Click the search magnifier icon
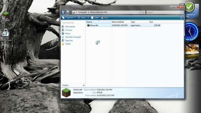This screenshot has height=113, width=201. 182,12
